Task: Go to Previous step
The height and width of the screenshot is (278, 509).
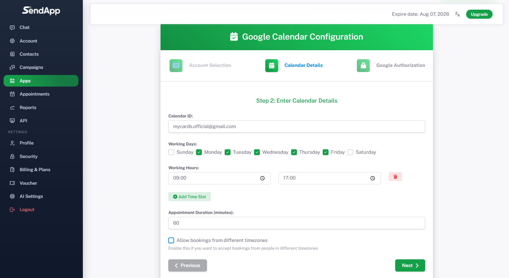Action: [188, 265]
